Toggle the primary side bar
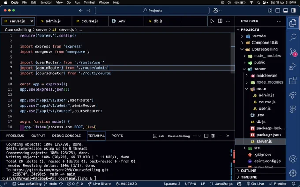The height and width of the screenshot is (187, 300). [277, 11]
